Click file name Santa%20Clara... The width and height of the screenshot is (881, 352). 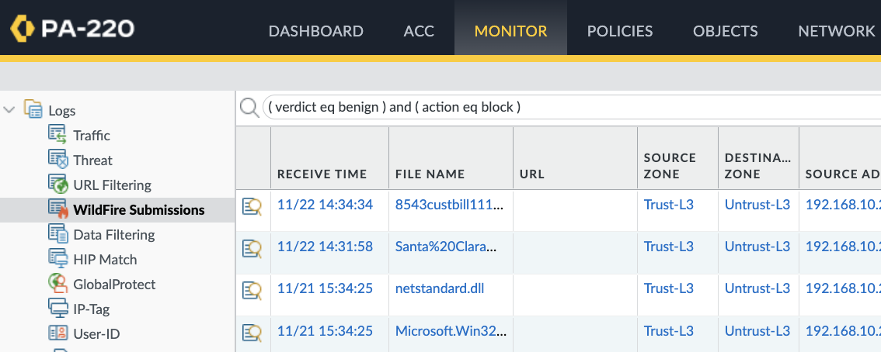tap(446, 247)
